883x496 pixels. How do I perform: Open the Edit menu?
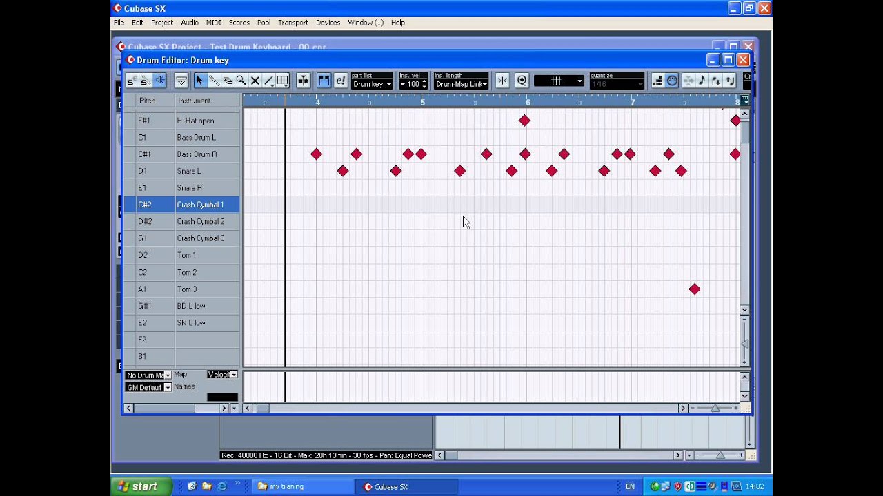[137, 23]
